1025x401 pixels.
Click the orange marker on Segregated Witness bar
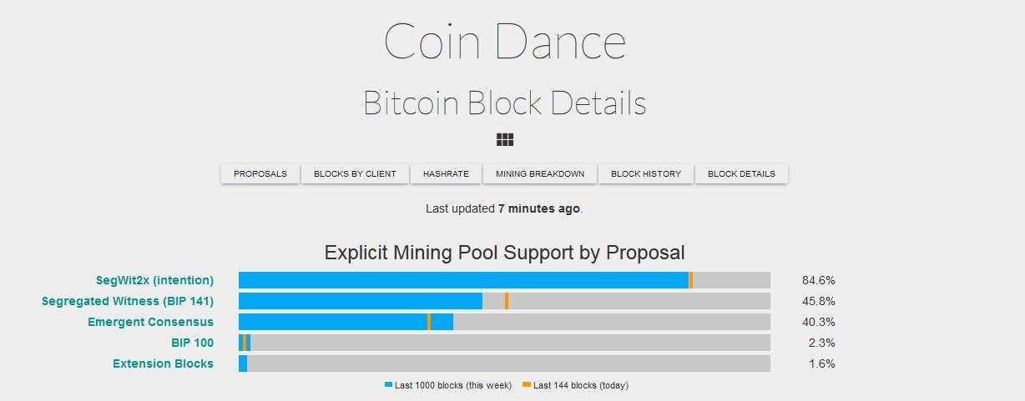click(x=507, y=301)
